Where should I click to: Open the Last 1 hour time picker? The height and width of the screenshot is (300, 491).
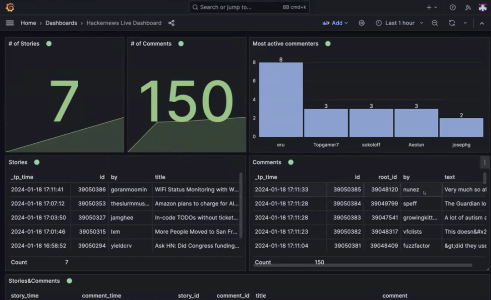tap(399, 23)
